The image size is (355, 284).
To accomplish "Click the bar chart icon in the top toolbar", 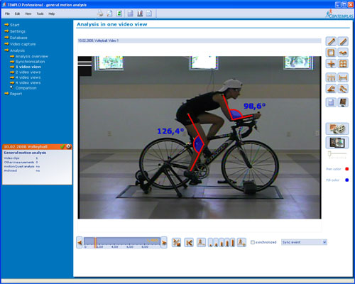I will [140, 13].
